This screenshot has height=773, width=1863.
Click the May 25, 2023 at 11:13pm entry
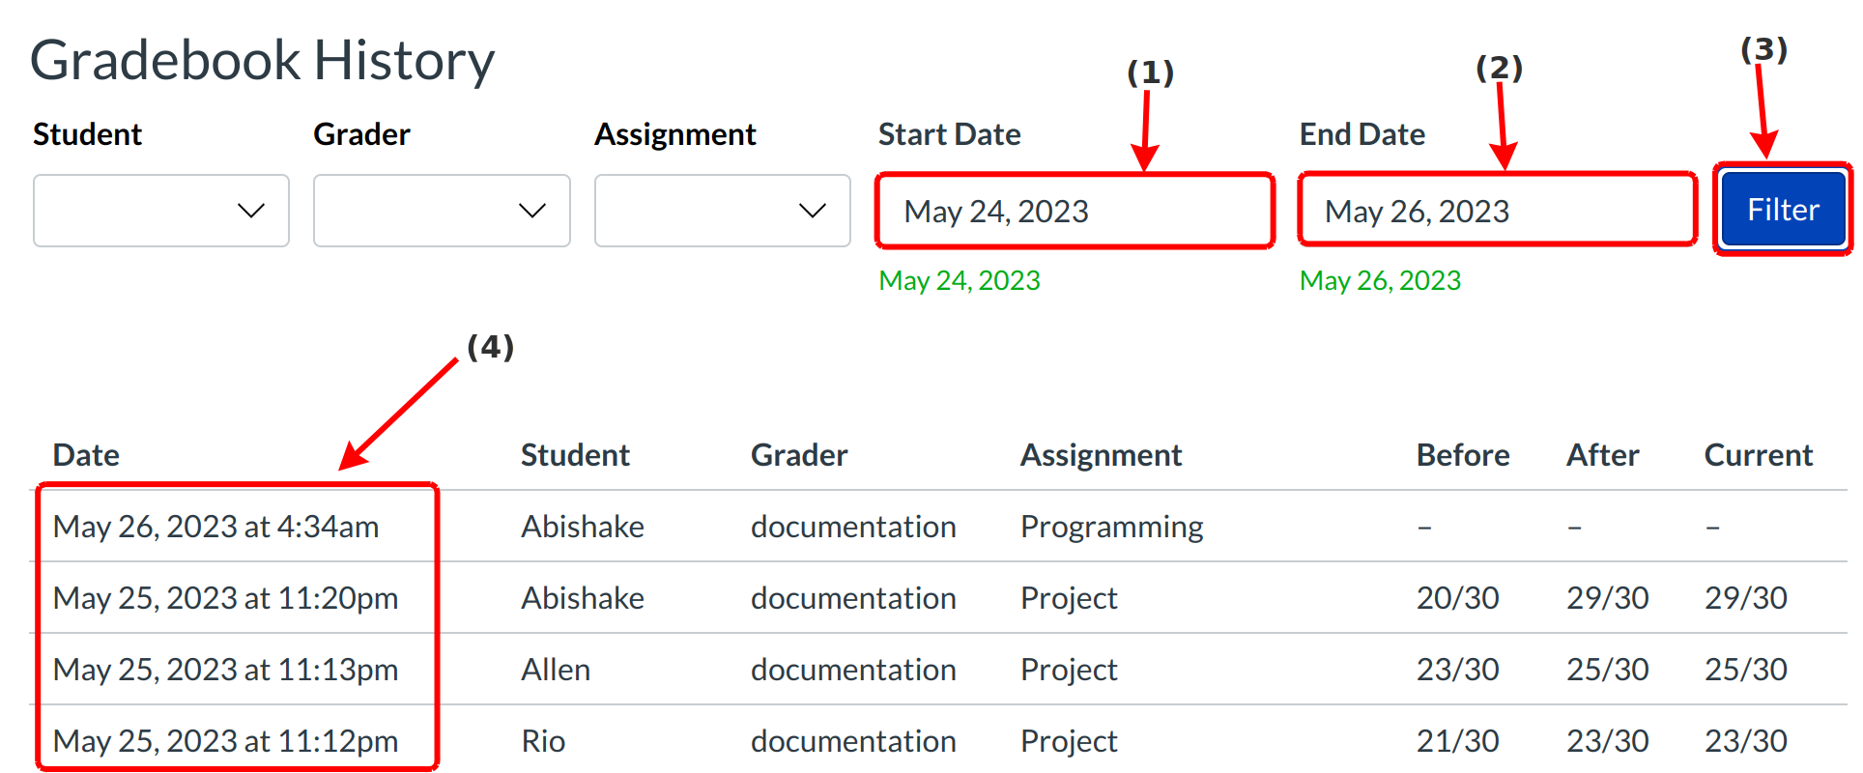coord(225,670)
